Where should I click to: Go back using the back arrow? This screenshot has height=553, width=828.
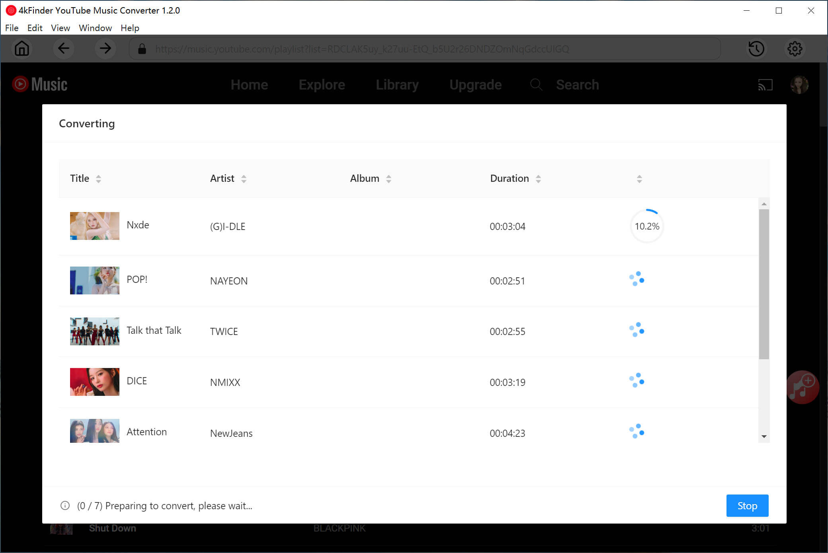pos(64,49)
